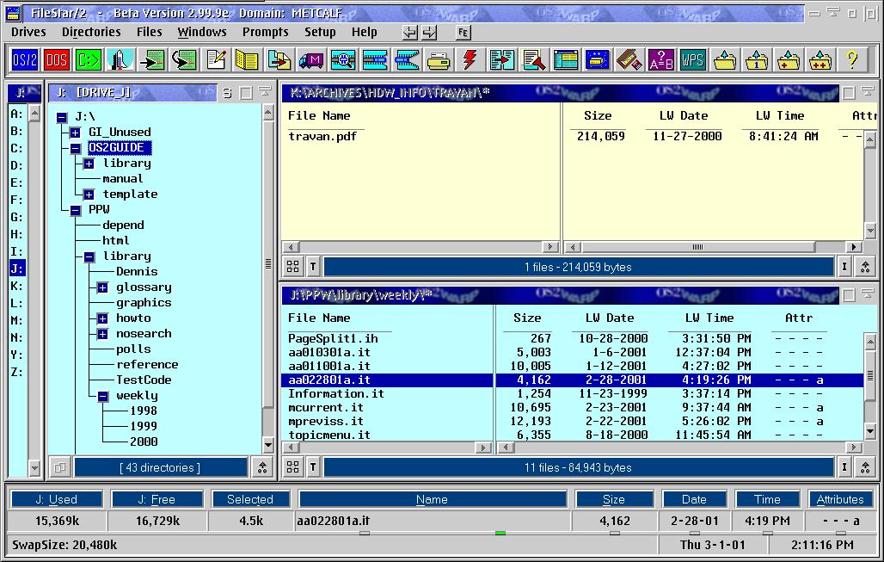The image size is (884, 562).
Task: Select file travan.pdf in upper pane
Action: pos(322,136)
